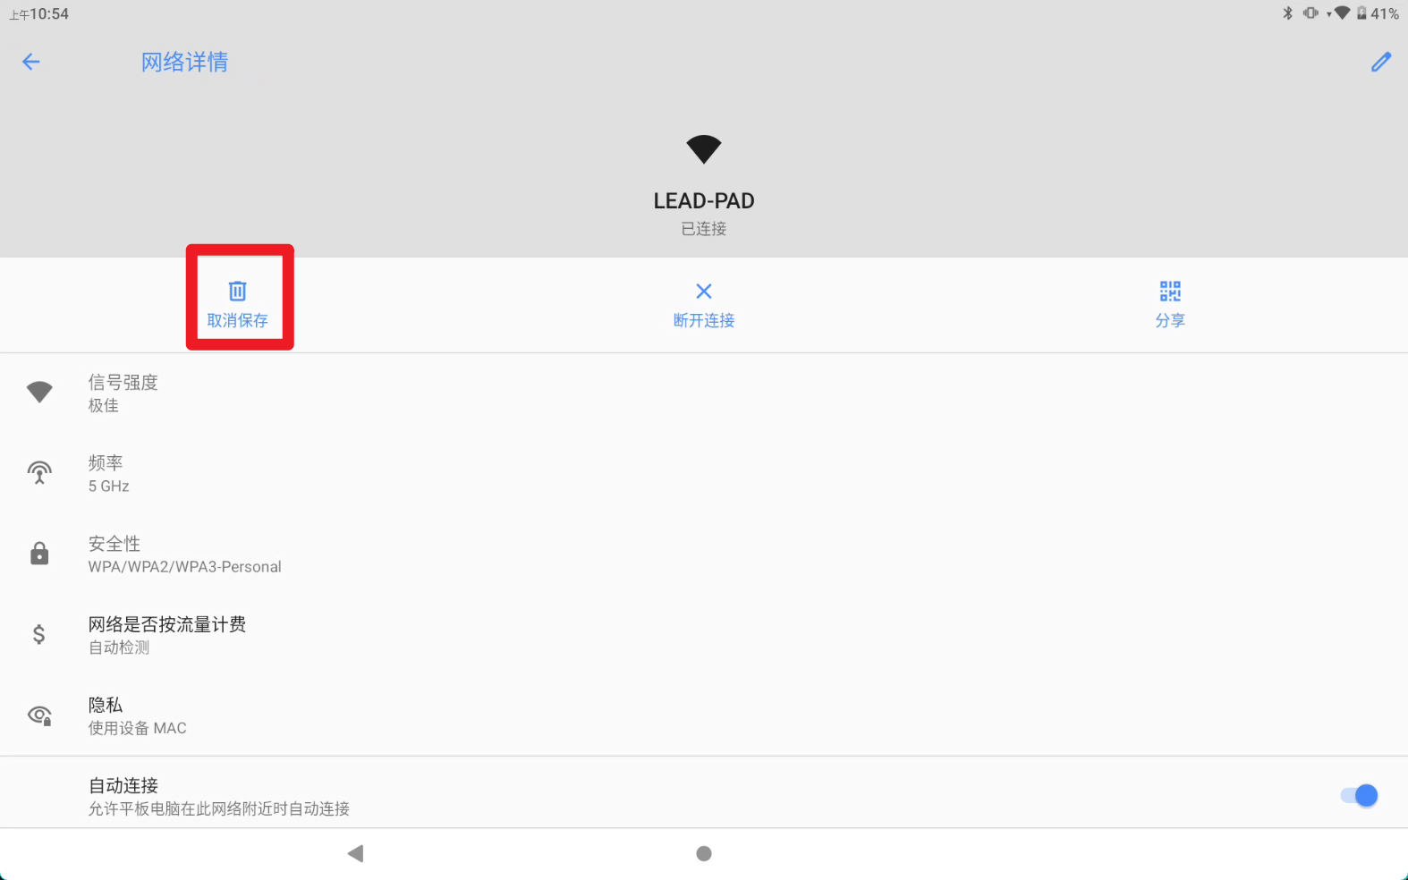The width and height of the screenshot is (1408, 880).
Task: Tap the trash icon to forget network
Action: [x=237, y=291]
